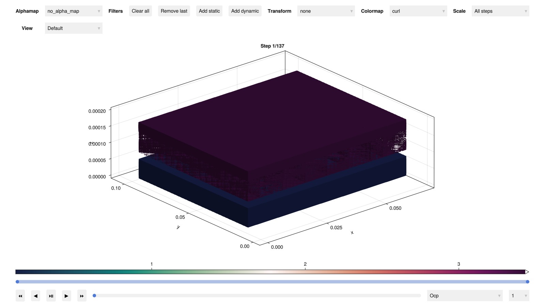This screenshot has height=307, width=545.
Task: Click the Add static filter button
Action: tap(209, 11)
